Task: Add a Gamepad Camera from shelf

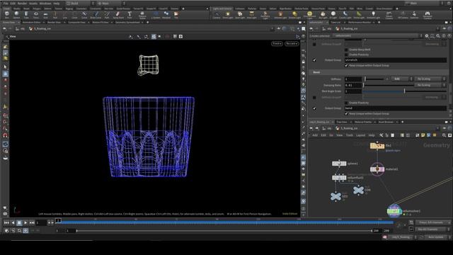Action: click(x=428, y=15)
